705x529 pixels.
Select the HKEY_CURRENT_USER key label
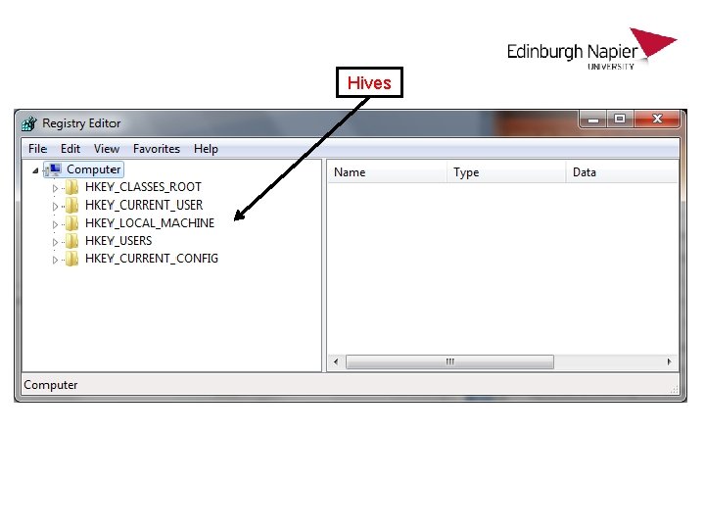pos(144,205)
